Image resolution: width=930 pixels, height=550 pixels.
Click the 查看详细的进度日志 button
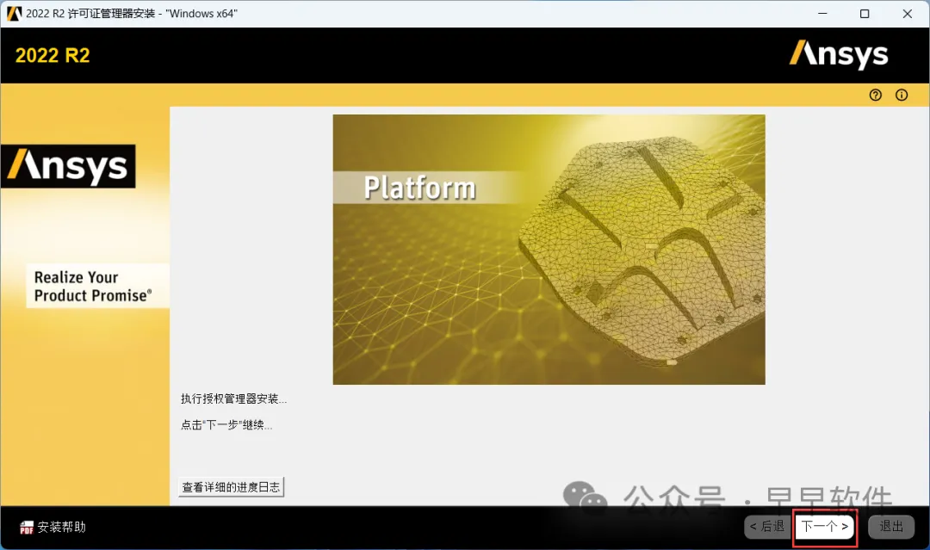coord(231,486)
